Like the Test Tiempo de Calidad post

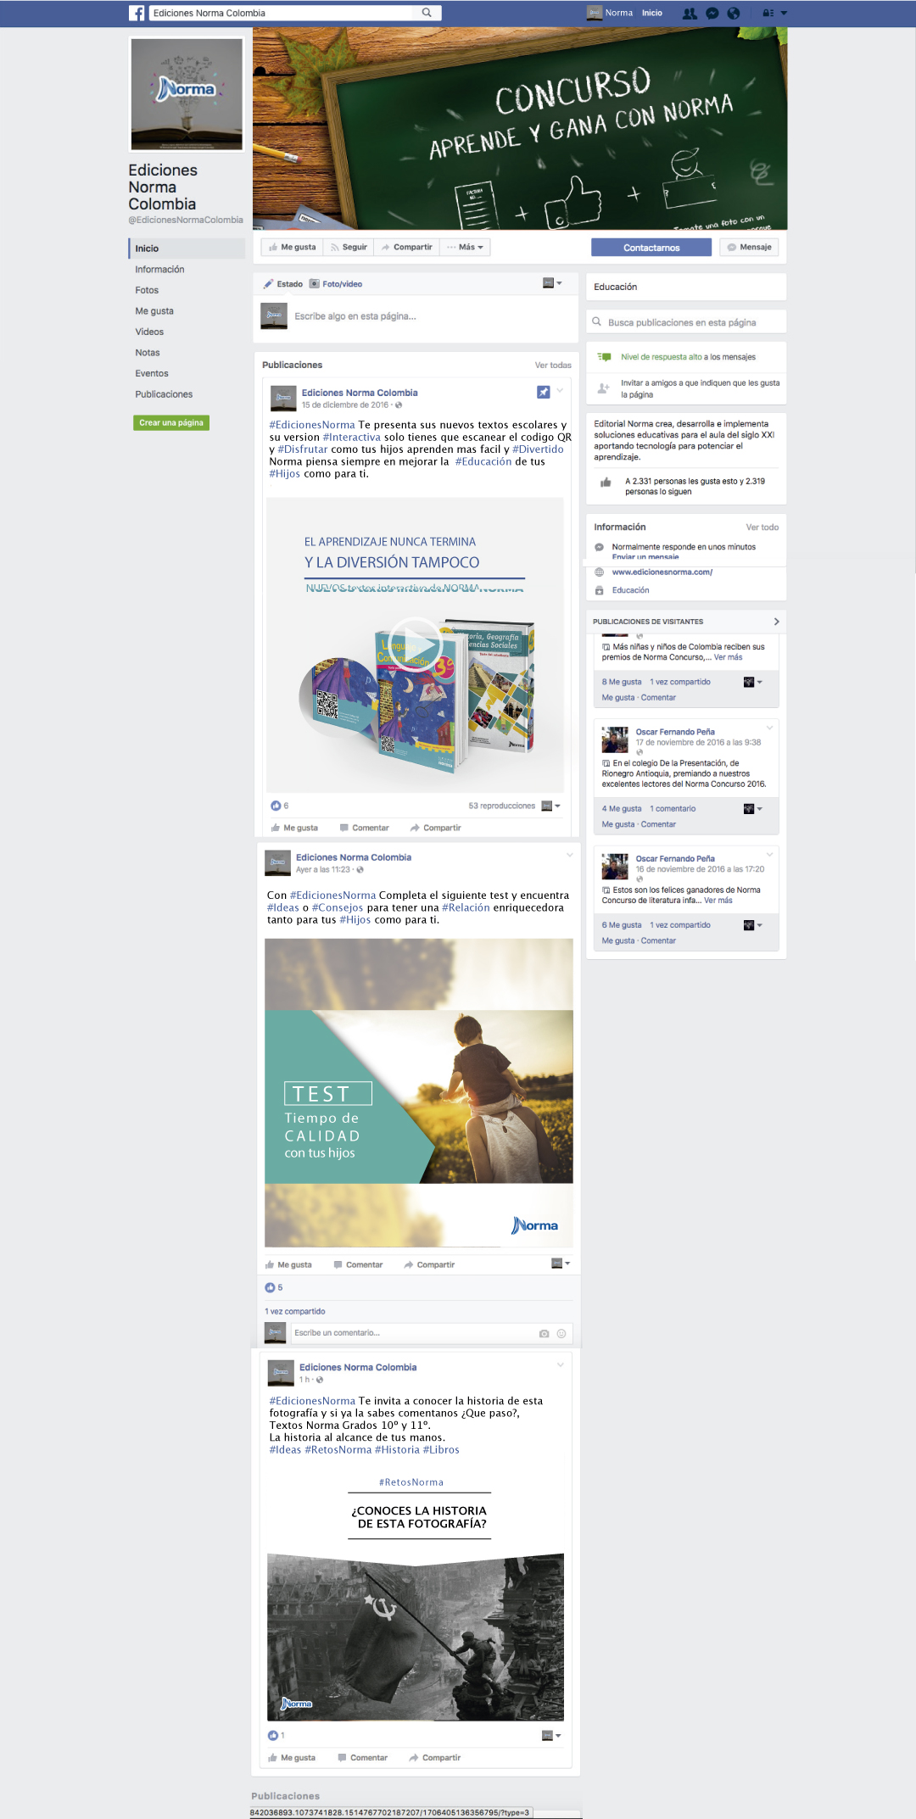point(288,1264)
